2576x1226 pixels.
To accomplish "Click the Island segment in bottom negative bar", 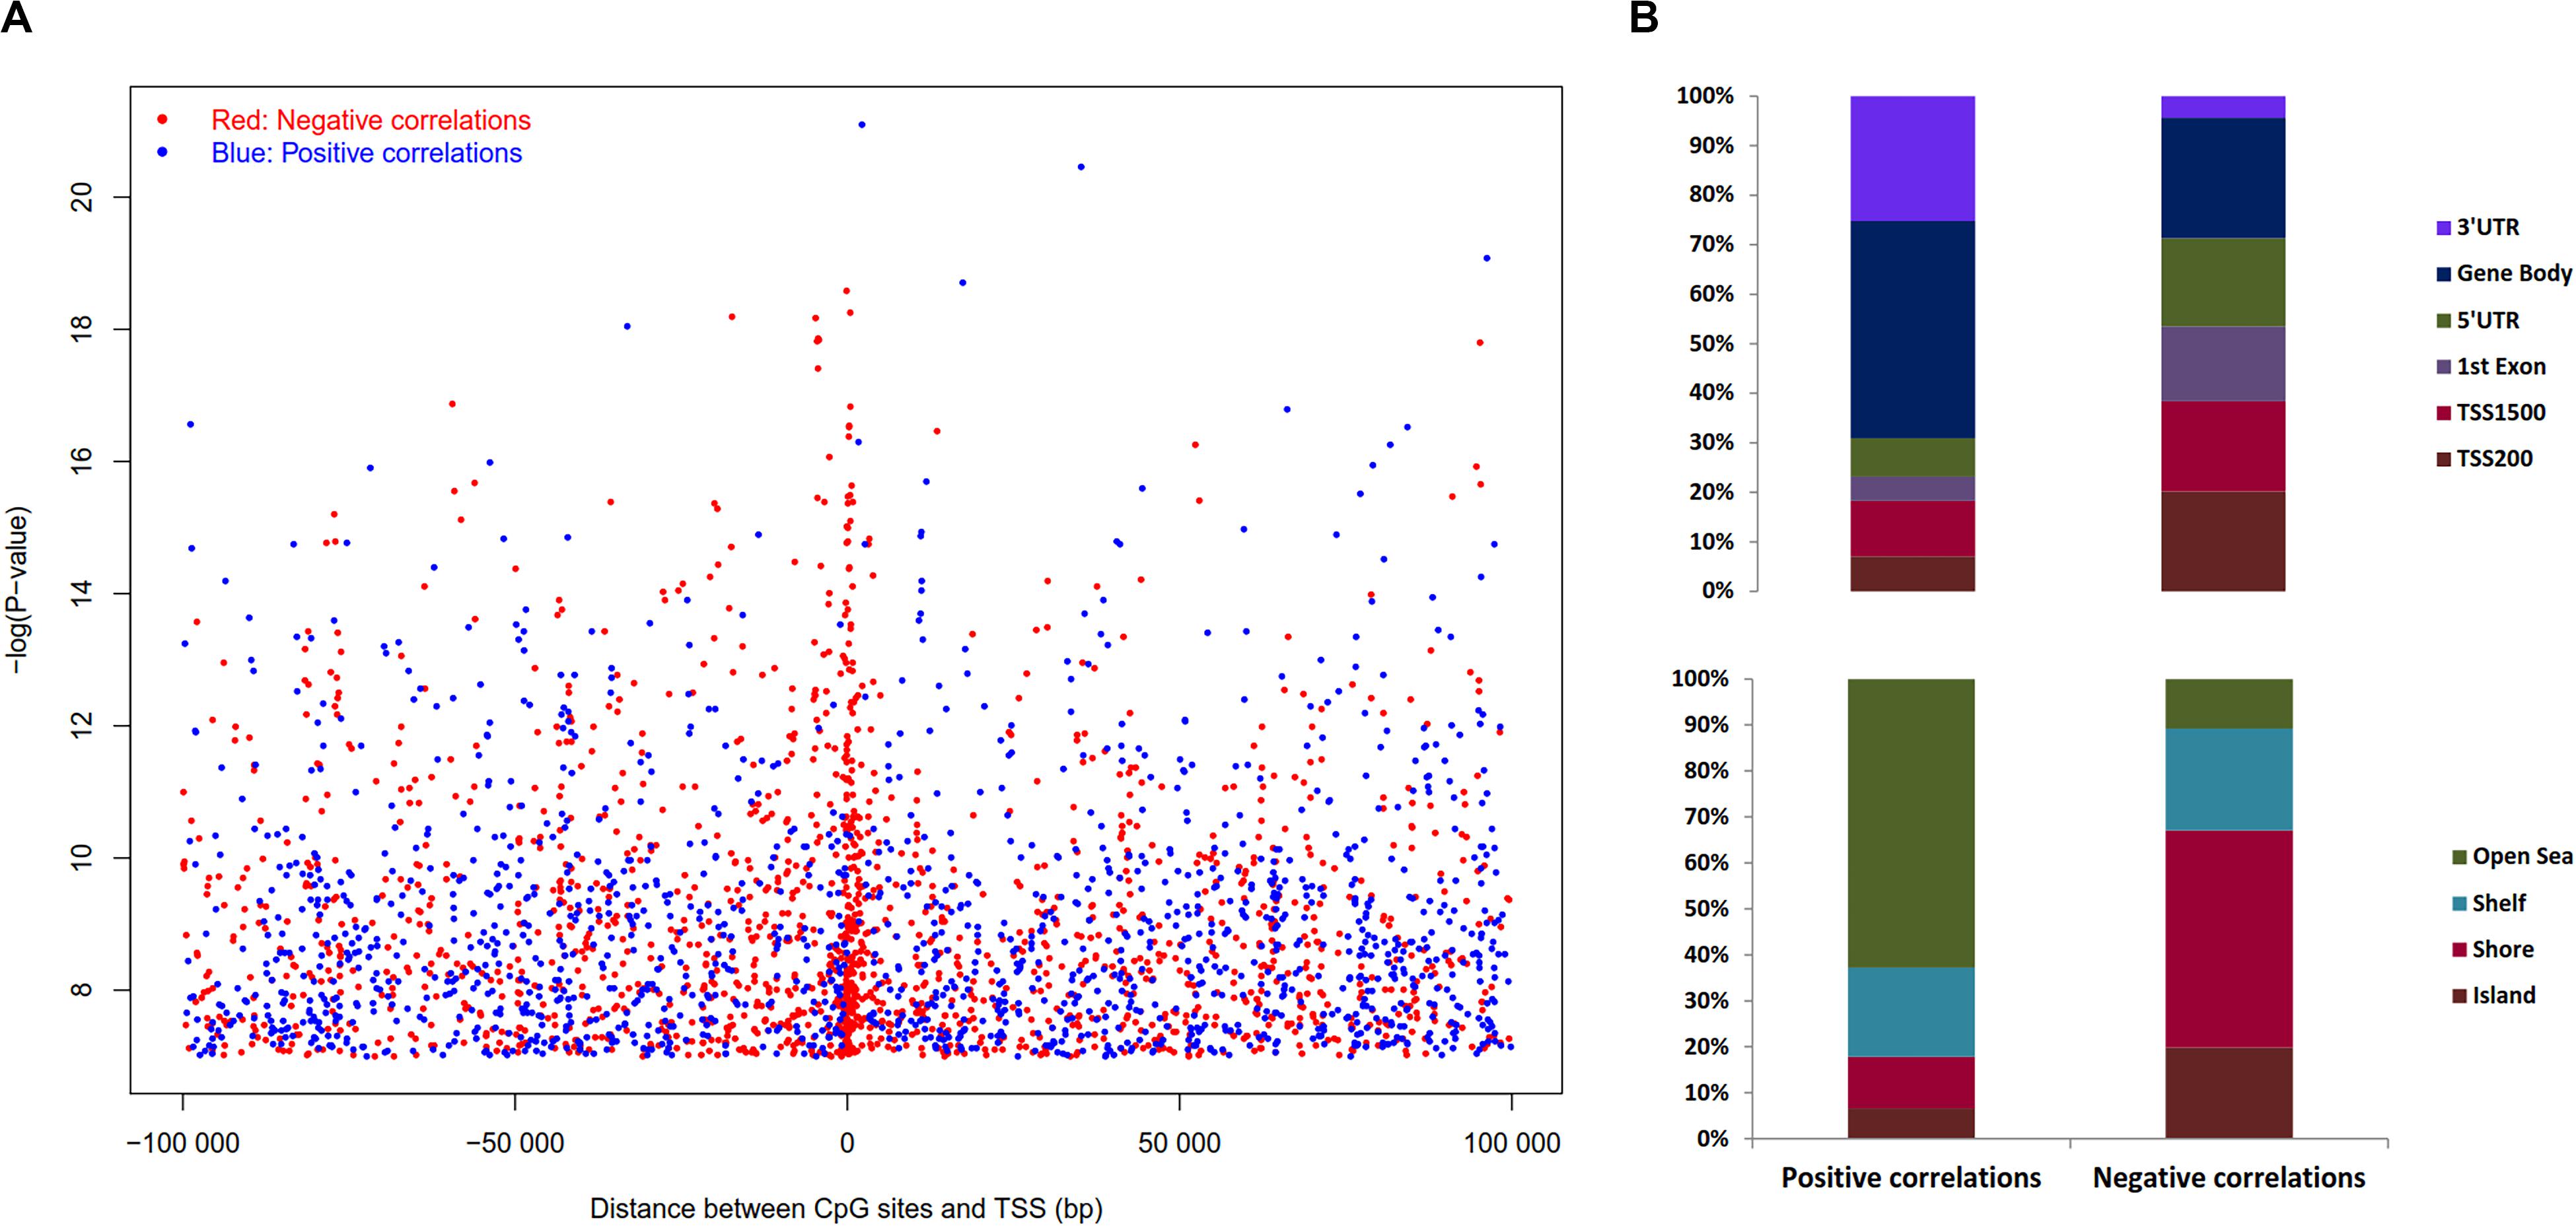I will tap(2229, 1093).
